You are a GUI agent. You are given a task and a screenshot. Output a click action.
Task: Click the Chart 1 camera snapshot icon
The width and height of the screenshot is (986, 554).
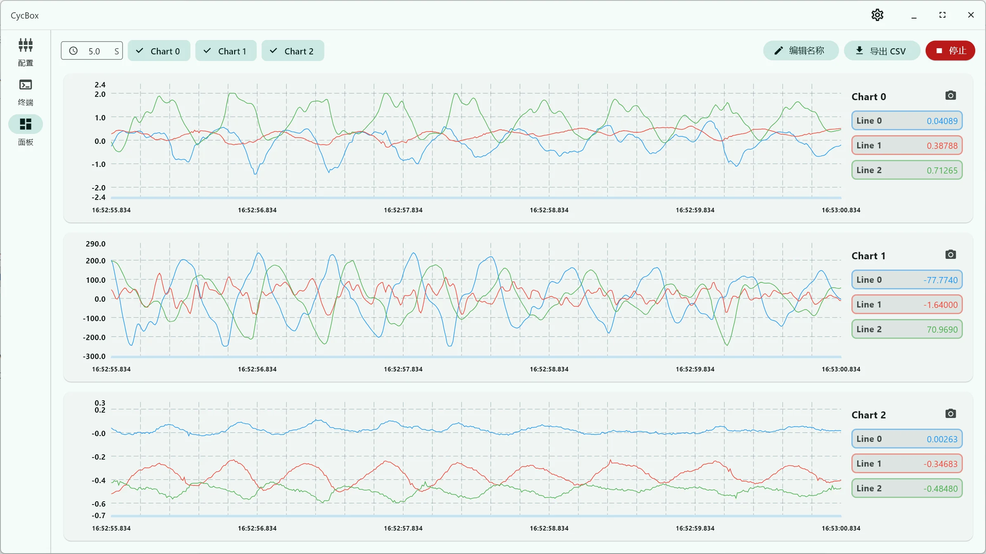pyautogui.click(x=950, y=255)
